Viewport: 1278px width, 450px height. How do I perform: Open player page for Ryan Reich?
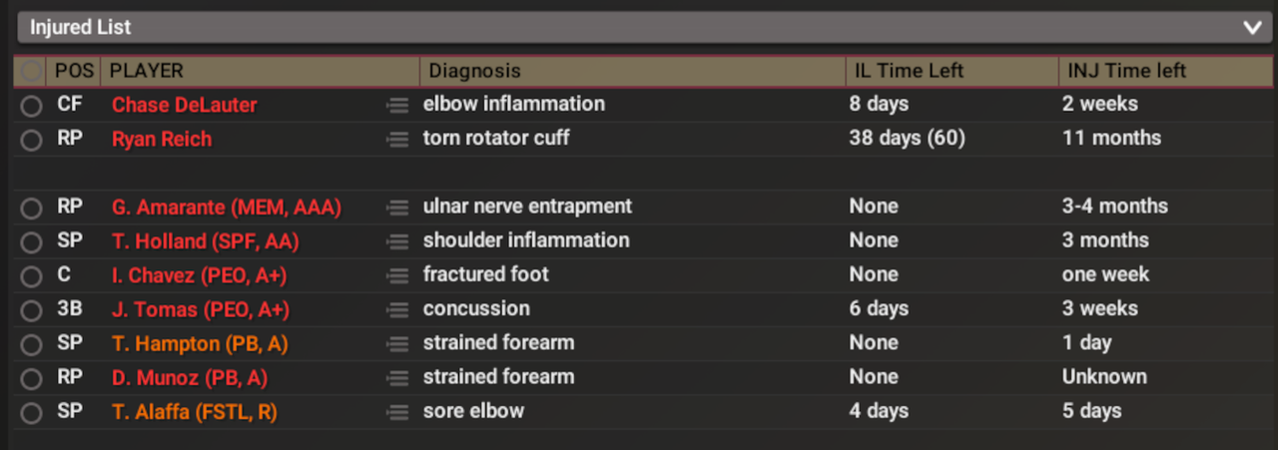pyautogui.click(x=162, y=139)
